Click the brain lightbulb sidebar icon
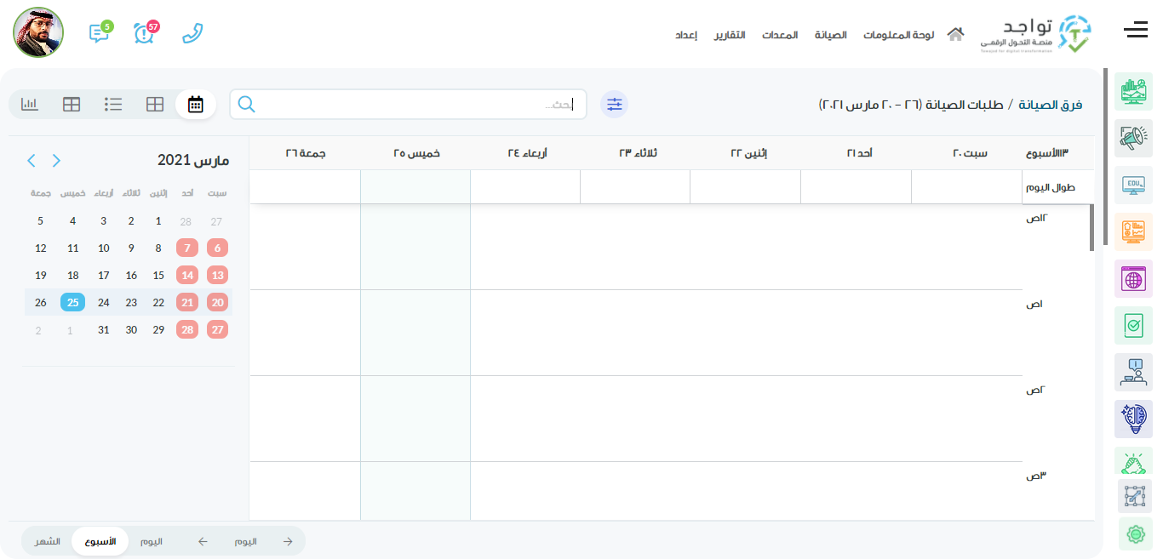The height and width of the screenshot is (559, 1163). click(x=1133, y=418)
